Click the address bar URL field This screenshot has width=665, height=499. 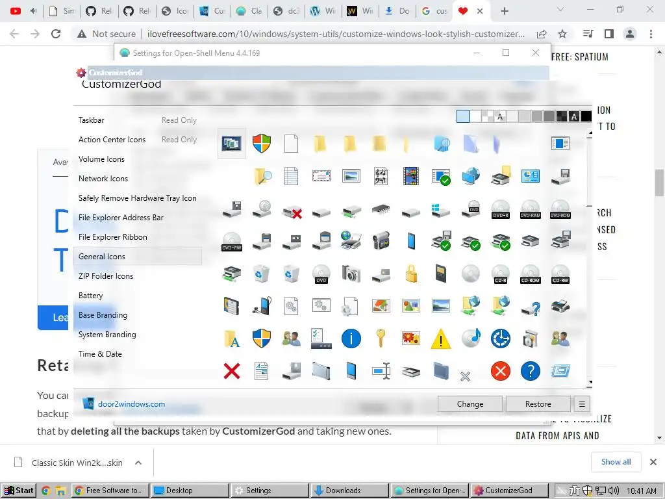336,34
